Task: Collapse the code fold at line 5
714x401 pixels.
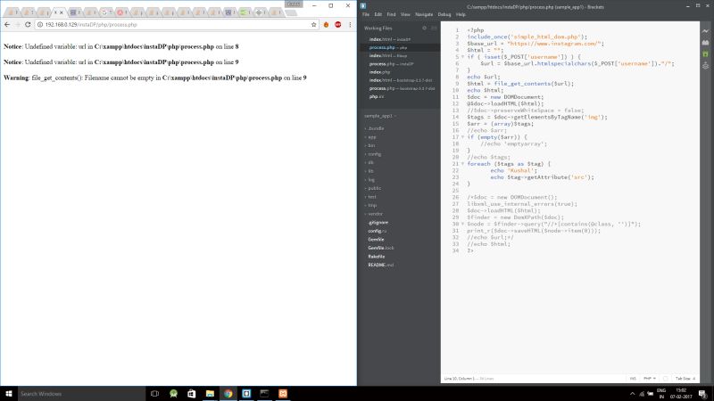Action: click(x=462, y=57)
